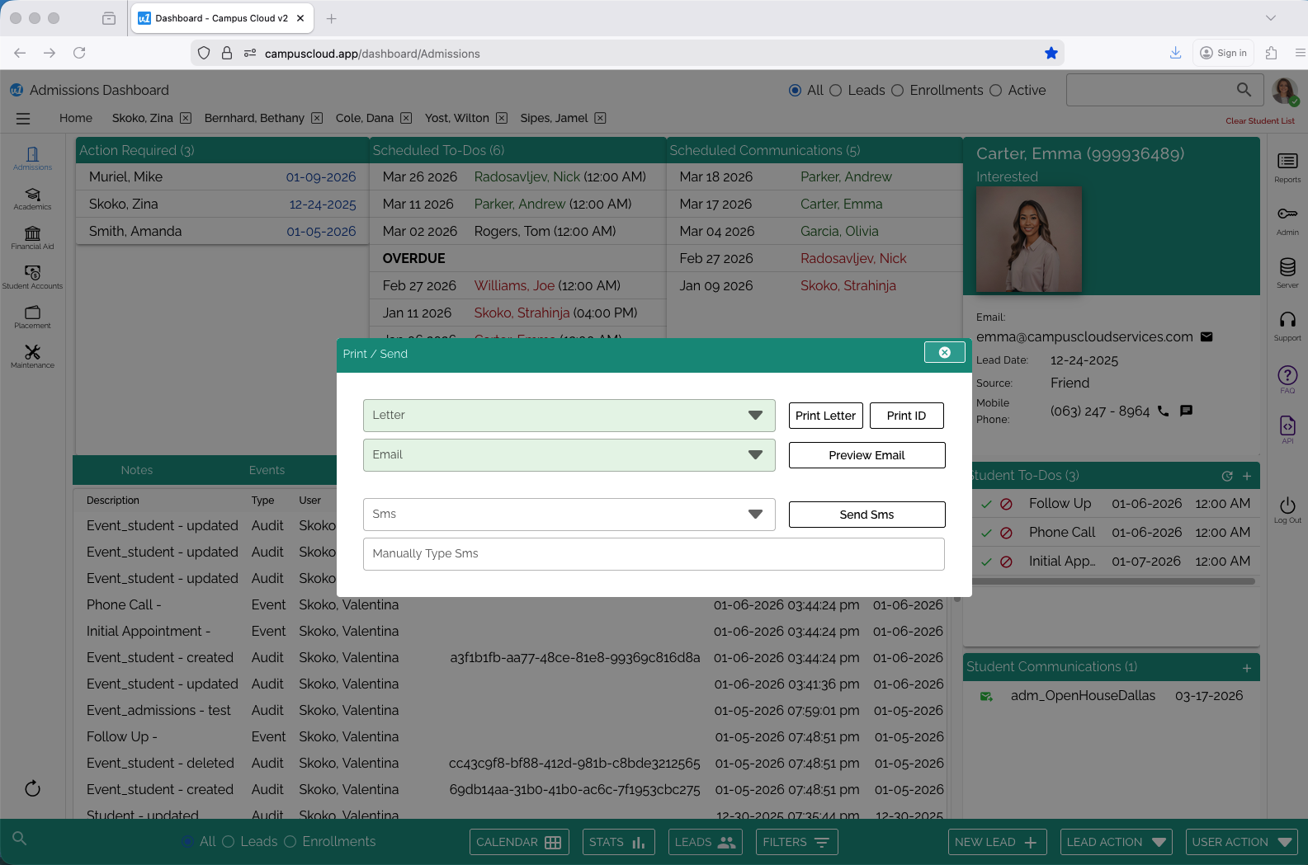Click the Print Letter button
The width and height of the screenshot is (1308, 865).
click(825, 416)
